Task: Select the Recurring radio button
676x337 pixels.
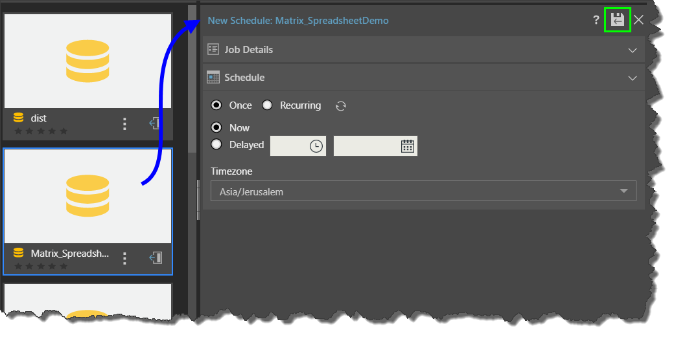Action: (267, 105)
